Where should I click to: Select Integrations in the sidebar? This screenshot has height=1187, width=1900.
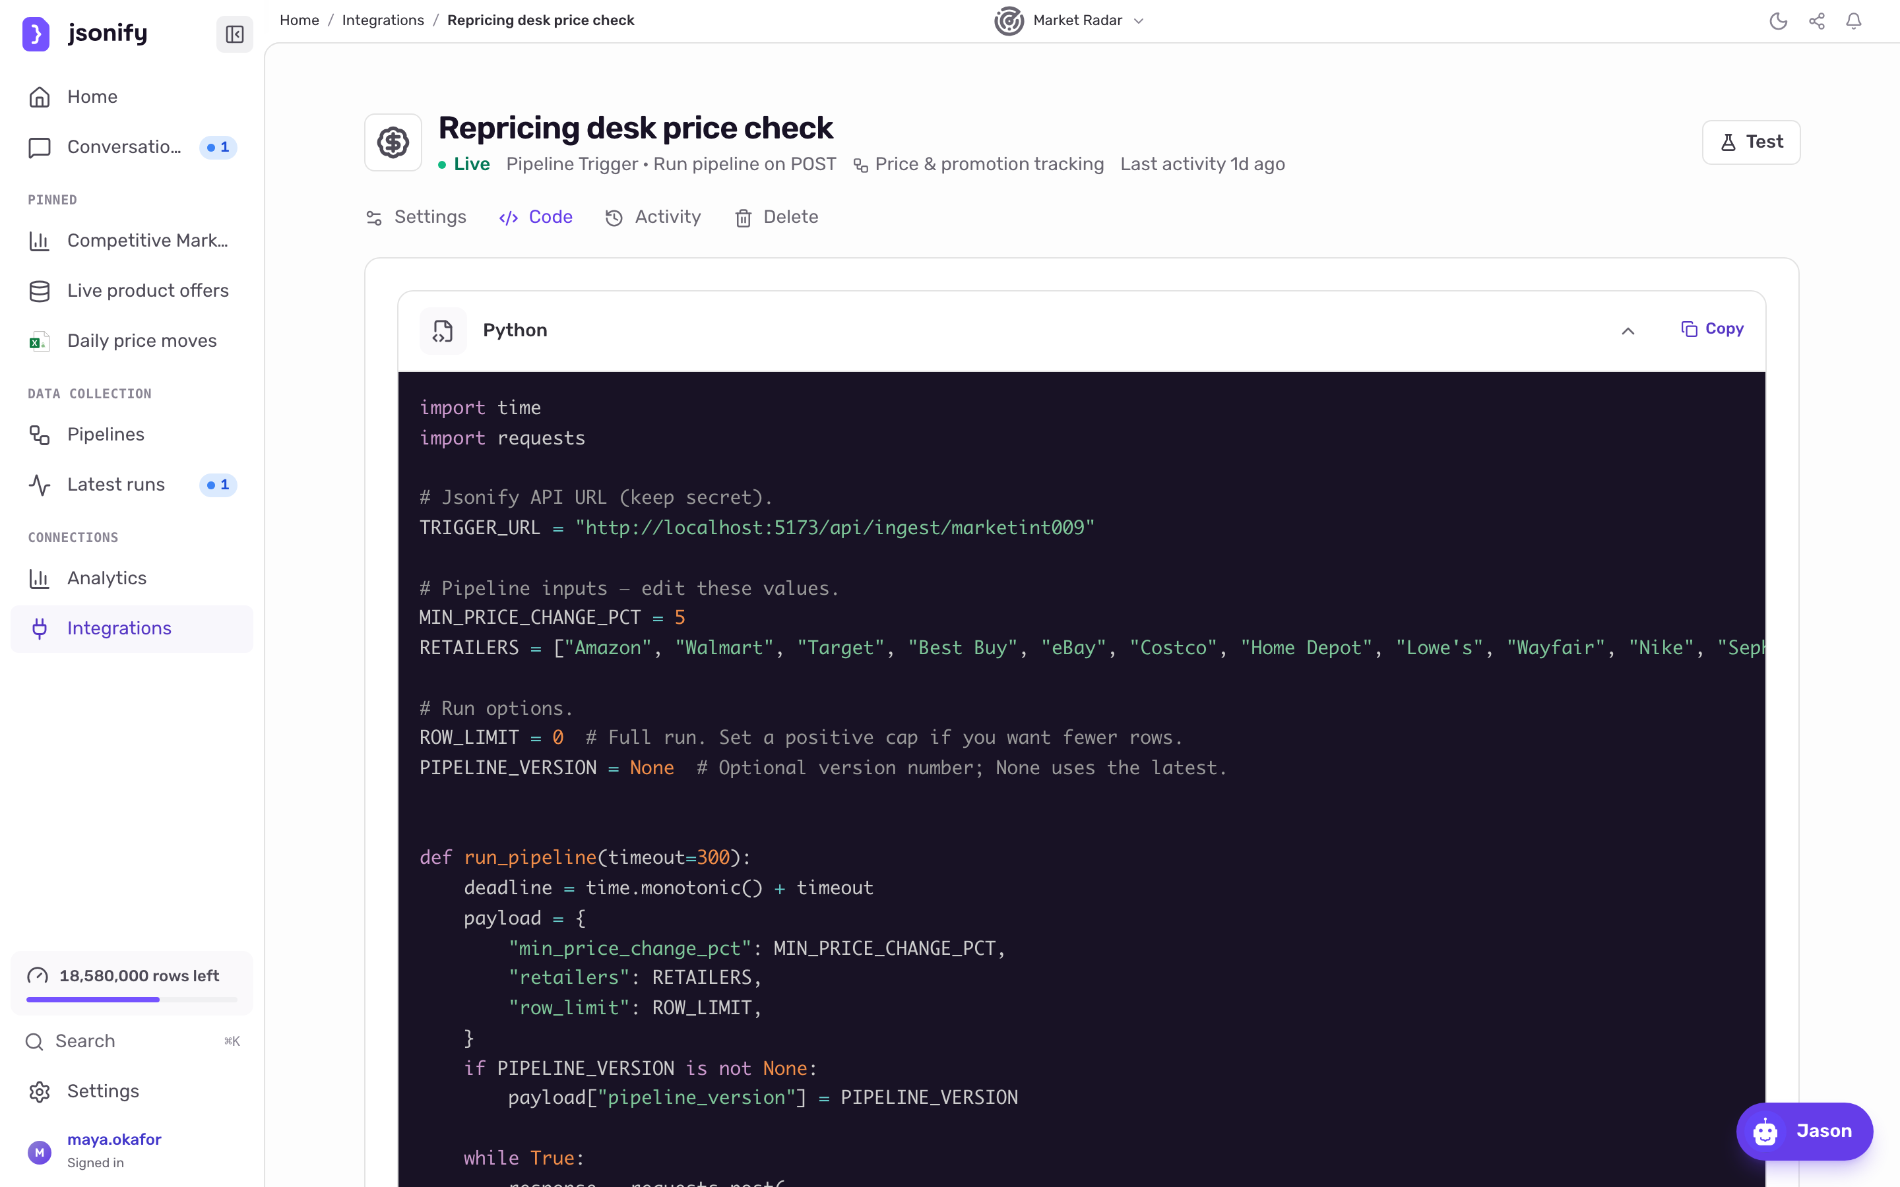pyautogui.click(x=132, y=628)
